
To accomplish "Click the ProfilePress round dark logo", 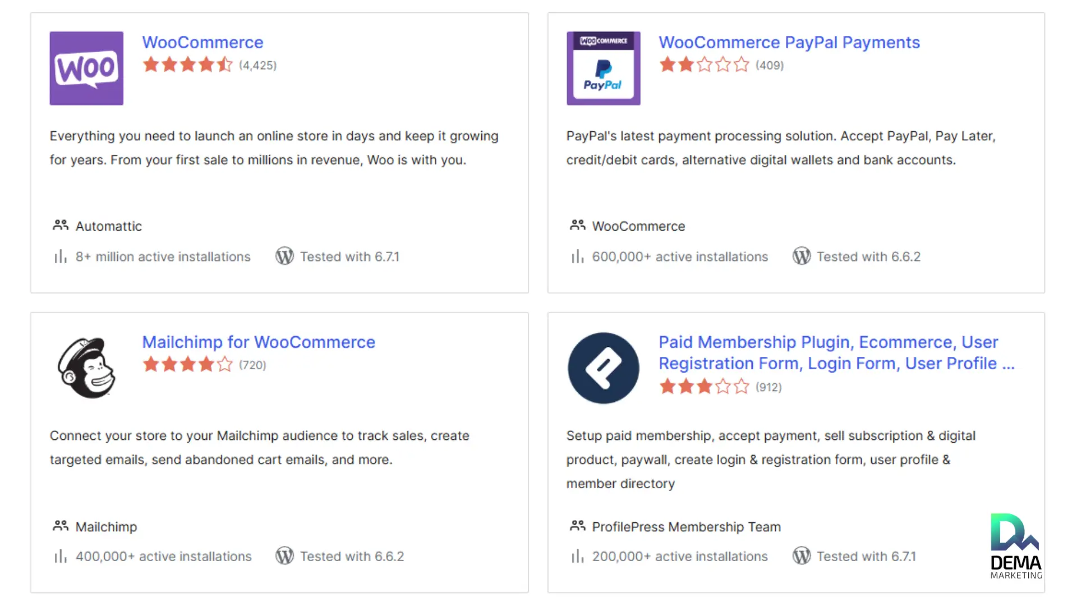I will click(603, 368).
